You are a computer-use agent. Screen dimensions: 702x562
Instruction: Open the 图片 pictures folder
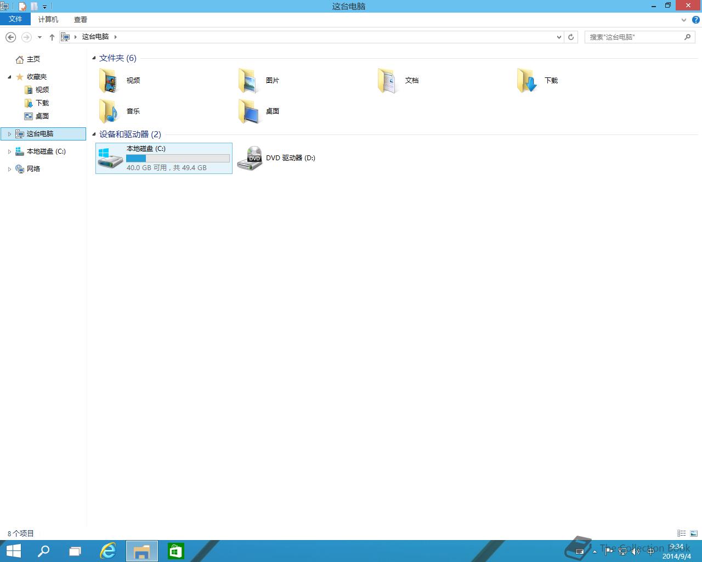point(248,80)
